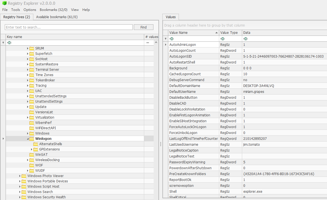Click the Value Name filter ABC icon
The image size is (327, 200).
tap(172, 39)
